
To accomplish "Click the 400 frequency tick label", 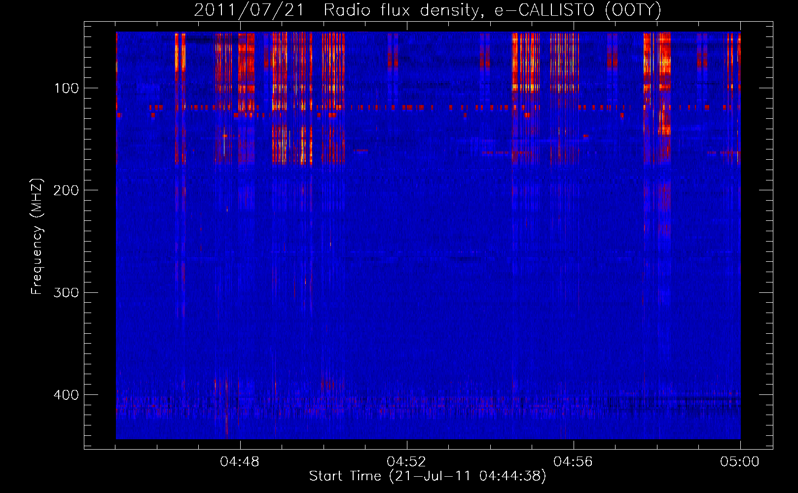I will [x=66, y=395].
